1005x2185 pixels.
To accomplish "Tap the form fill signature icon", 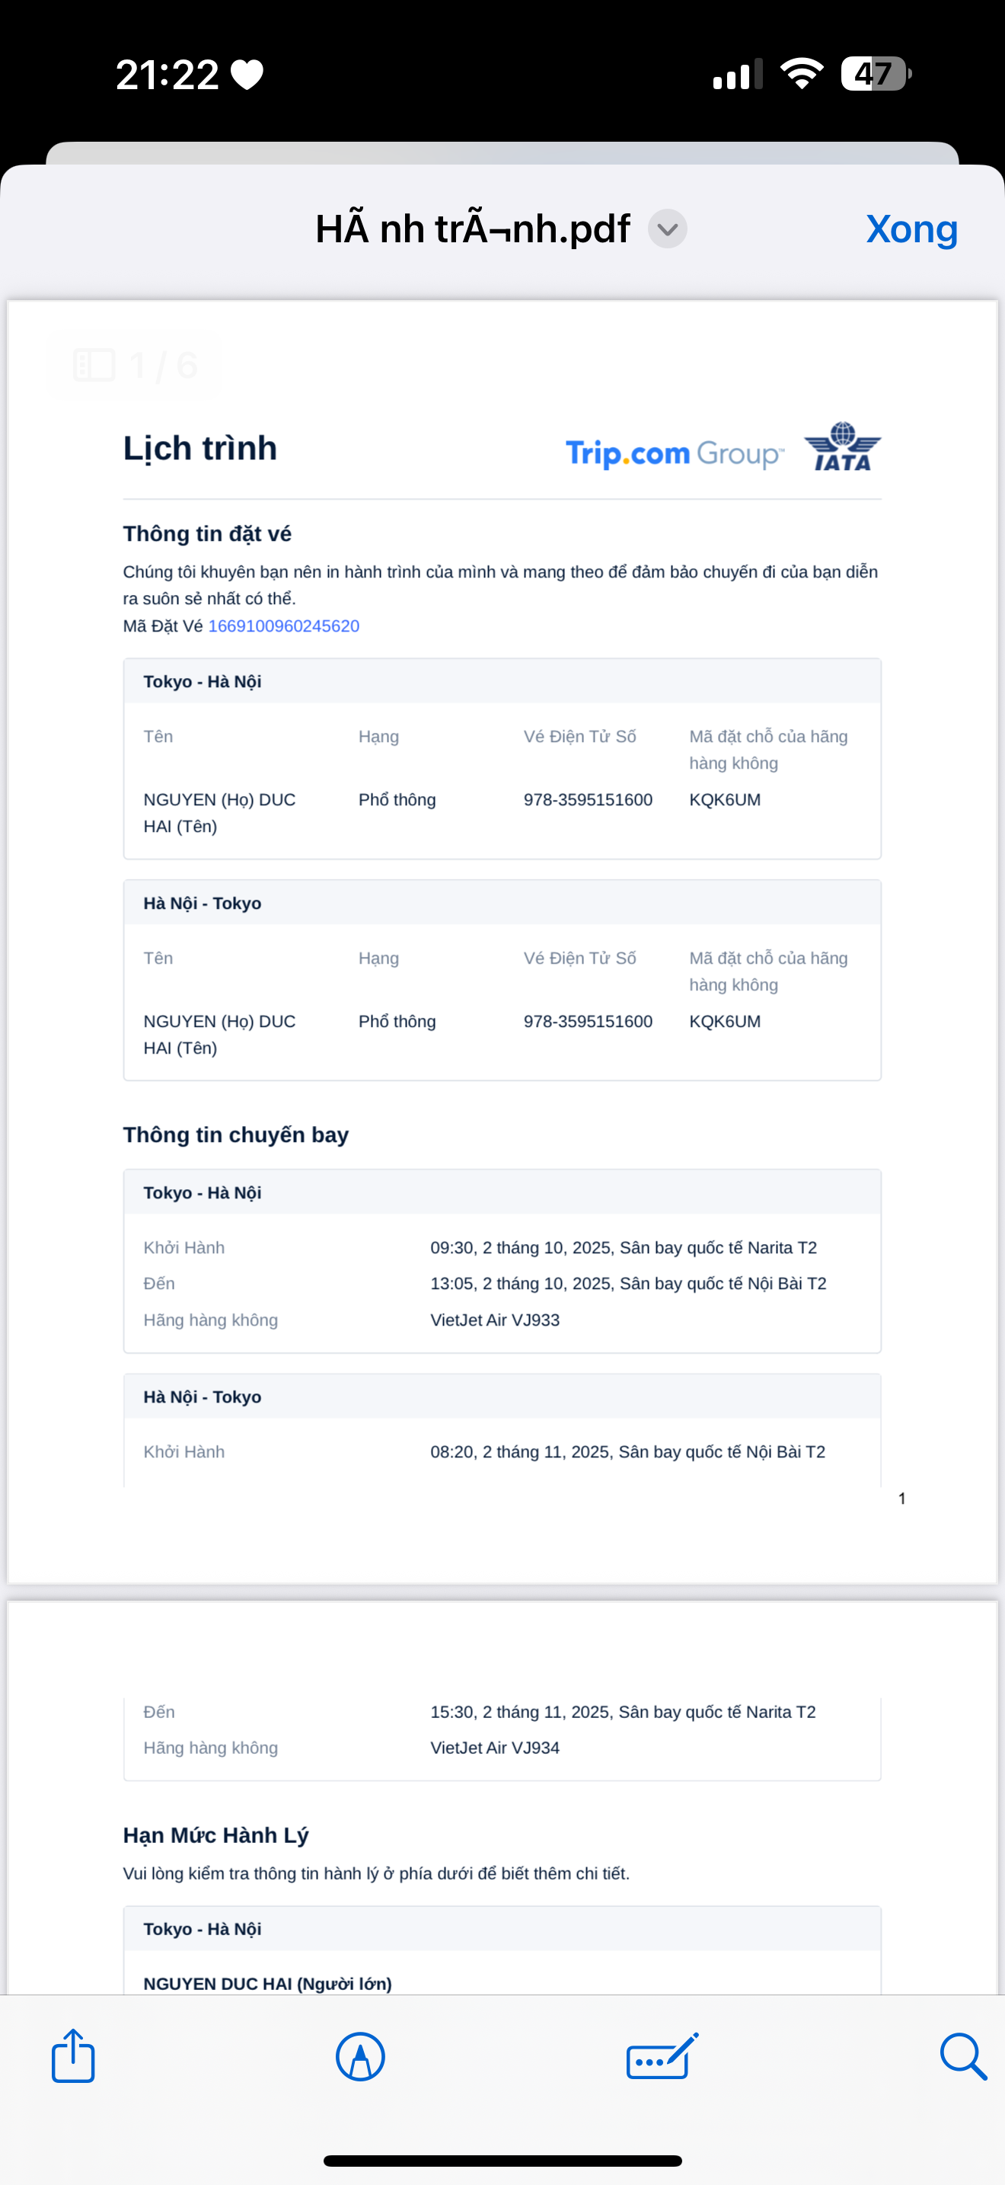I will [x=662, y=2056].
